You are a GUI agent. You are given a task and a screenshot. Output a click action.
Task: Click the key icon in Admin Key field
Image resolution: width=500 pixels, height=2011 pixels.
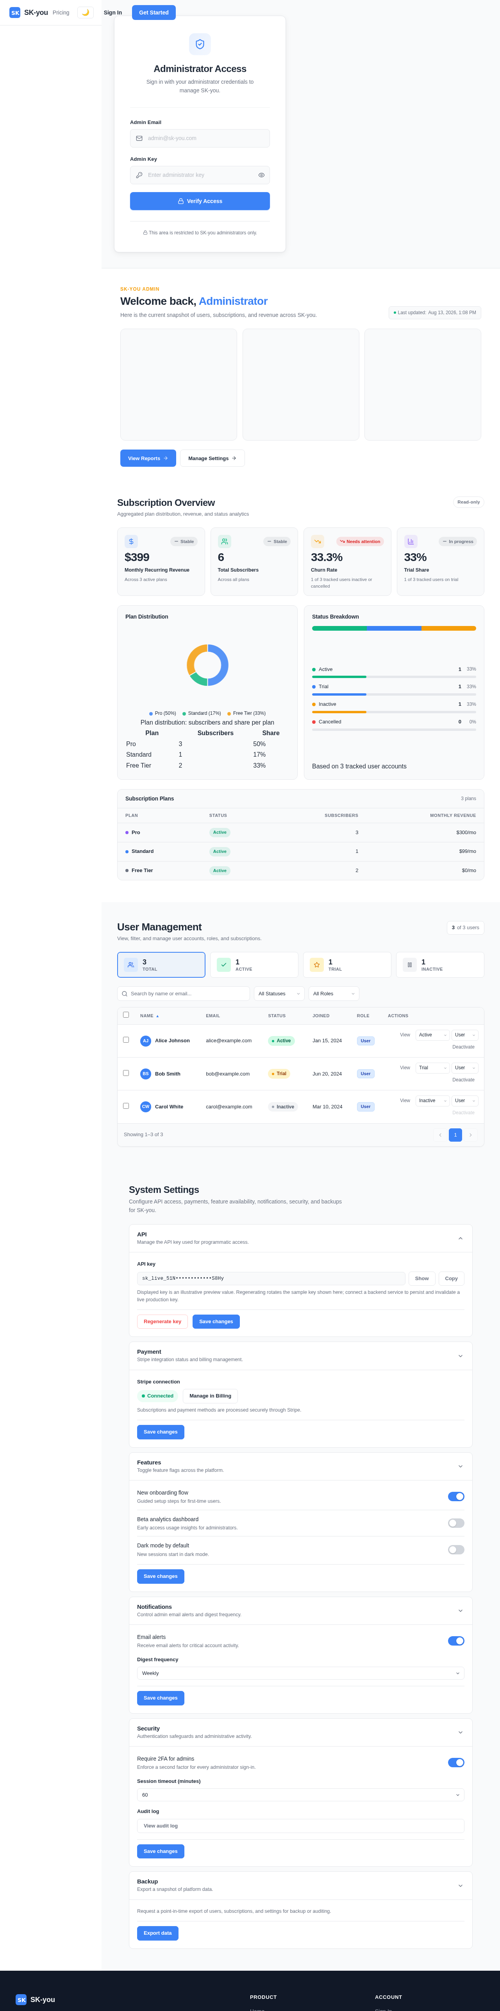coord(139,175)
